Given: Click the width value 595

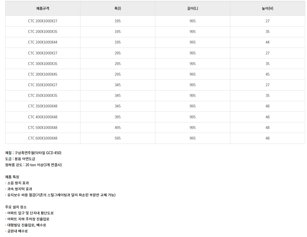Looking at the screenshot, I should point(117,138).
